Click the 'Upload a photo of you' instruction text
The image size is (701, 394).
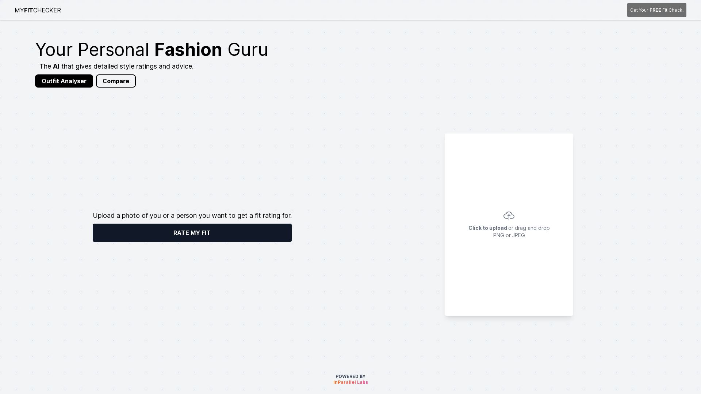coord(192,216)
